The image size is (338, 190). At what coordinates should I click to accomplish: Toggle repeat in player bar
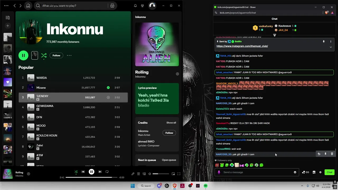(107, 172)
